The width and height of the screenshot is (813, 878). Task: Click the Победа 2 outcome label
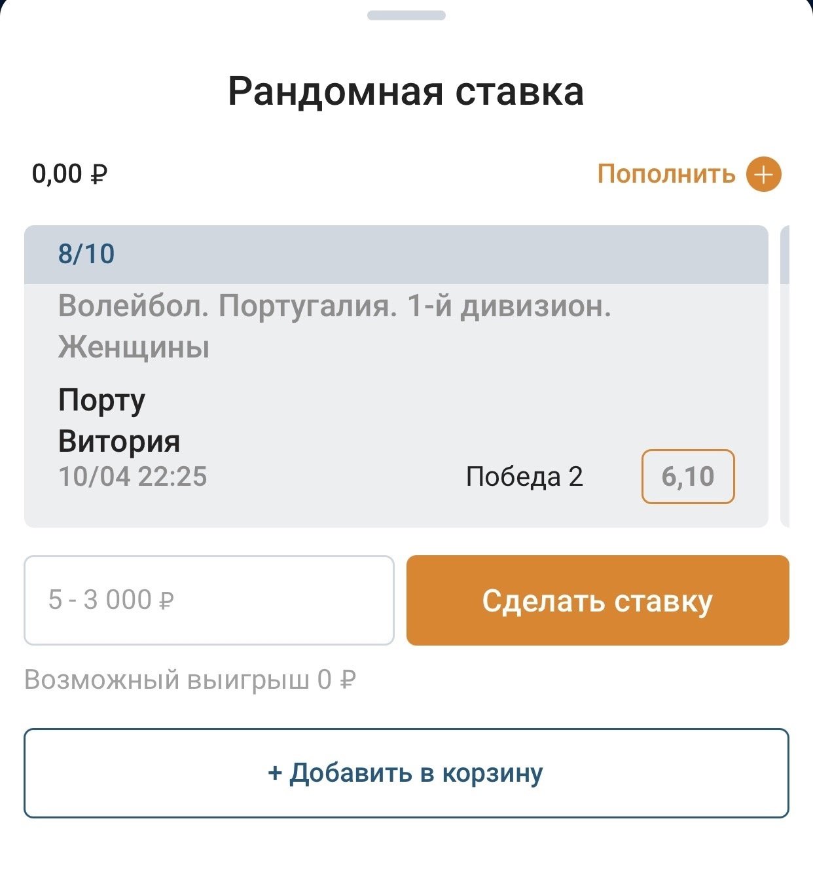coord(524,477)
